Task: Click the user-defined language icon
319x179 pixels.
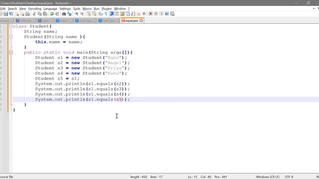Action: point(117,14)
